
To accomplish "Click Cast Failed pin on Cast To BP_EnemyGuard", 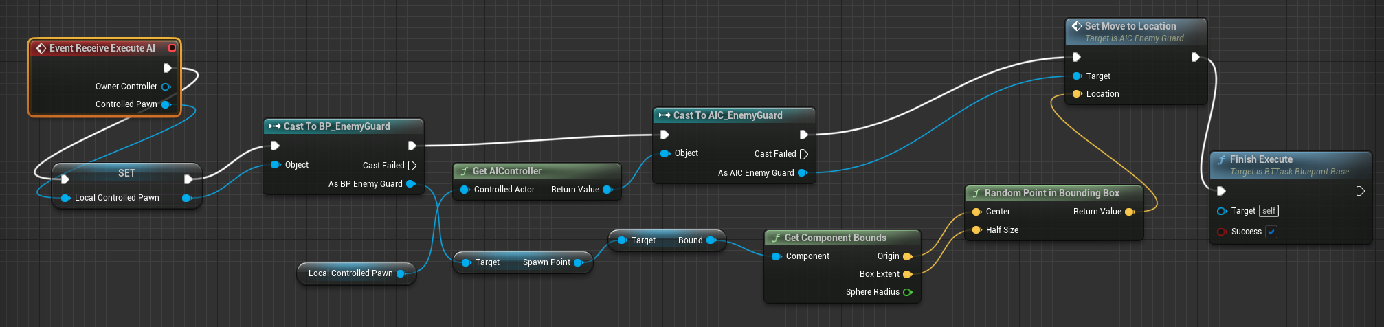I will [412, 166].
